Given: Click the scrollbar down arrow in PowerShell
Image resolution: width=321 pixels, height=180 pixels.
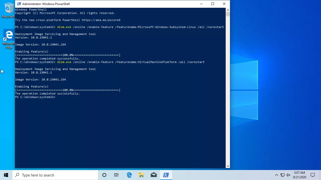Looking at the screenshot, I should pyautogui.click(x=228, y=166).
